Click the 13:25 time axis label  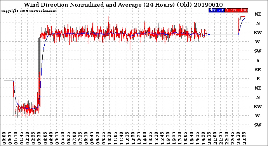(139, 138)
